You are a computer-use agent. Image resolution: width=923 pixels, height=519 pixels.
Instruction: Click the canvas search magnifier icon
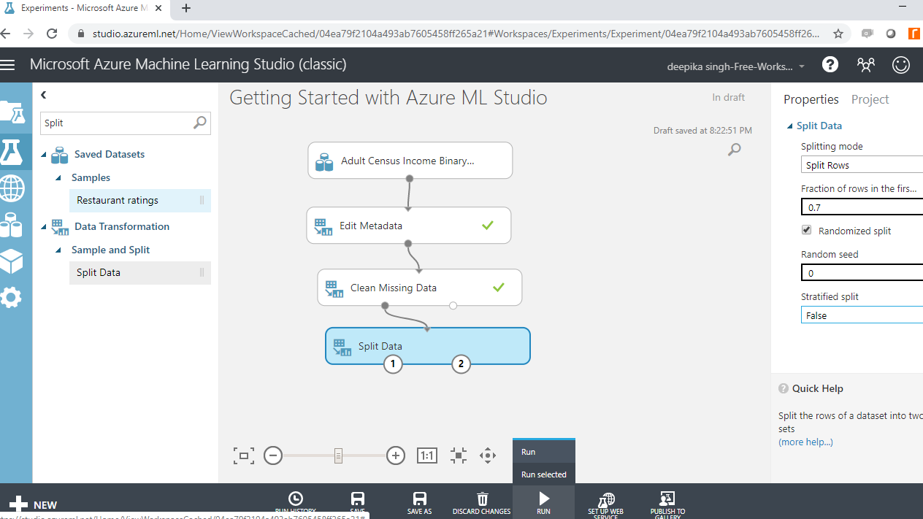[x=735, y=150]
